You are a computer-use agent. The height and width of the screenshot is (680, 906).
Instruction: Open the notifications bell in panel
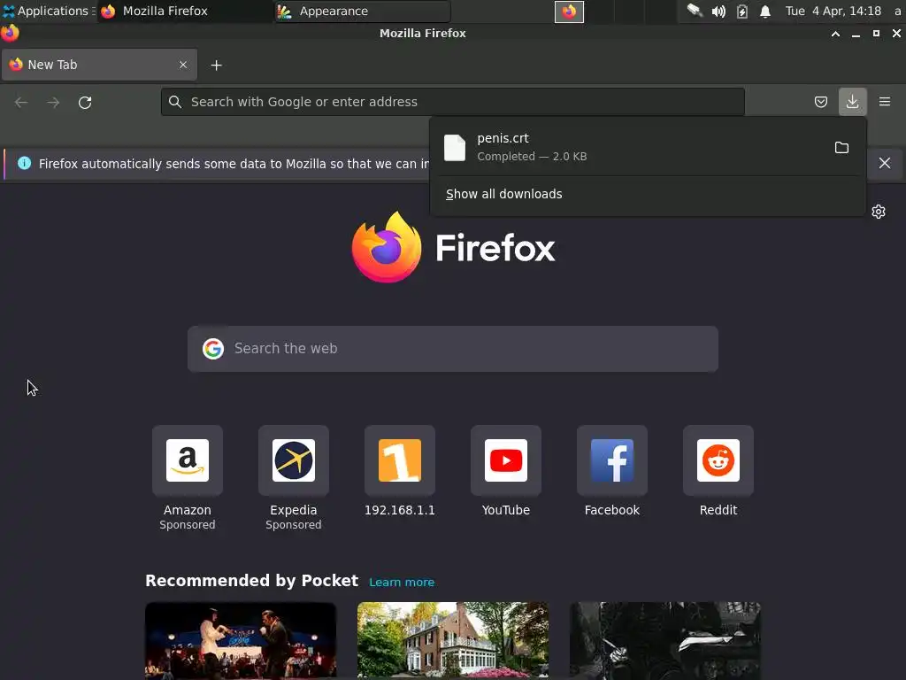click(x=765, y=12)
